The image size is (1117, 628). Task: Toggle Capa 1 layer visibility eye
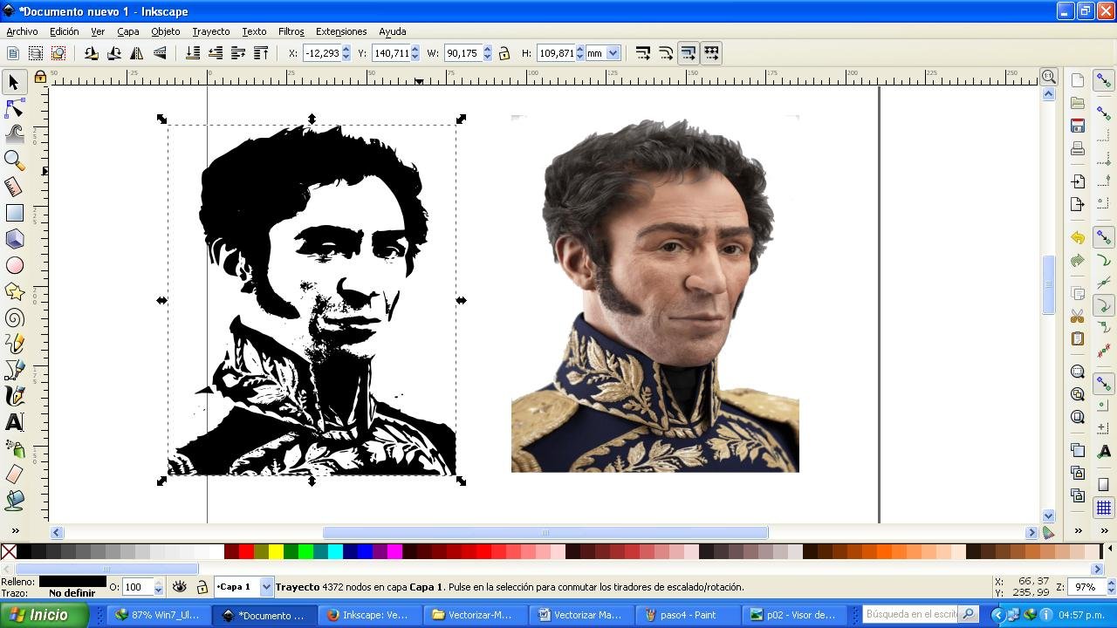pos(179,587)
